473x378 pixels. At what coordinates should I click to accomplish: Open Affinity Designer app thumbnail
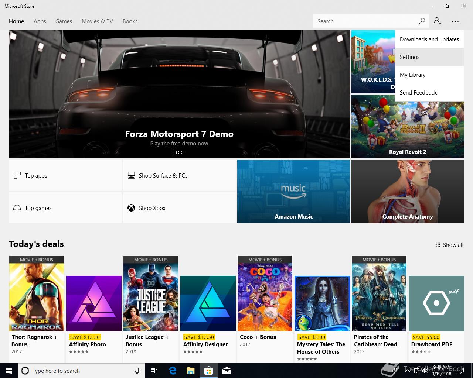point(208,303)
